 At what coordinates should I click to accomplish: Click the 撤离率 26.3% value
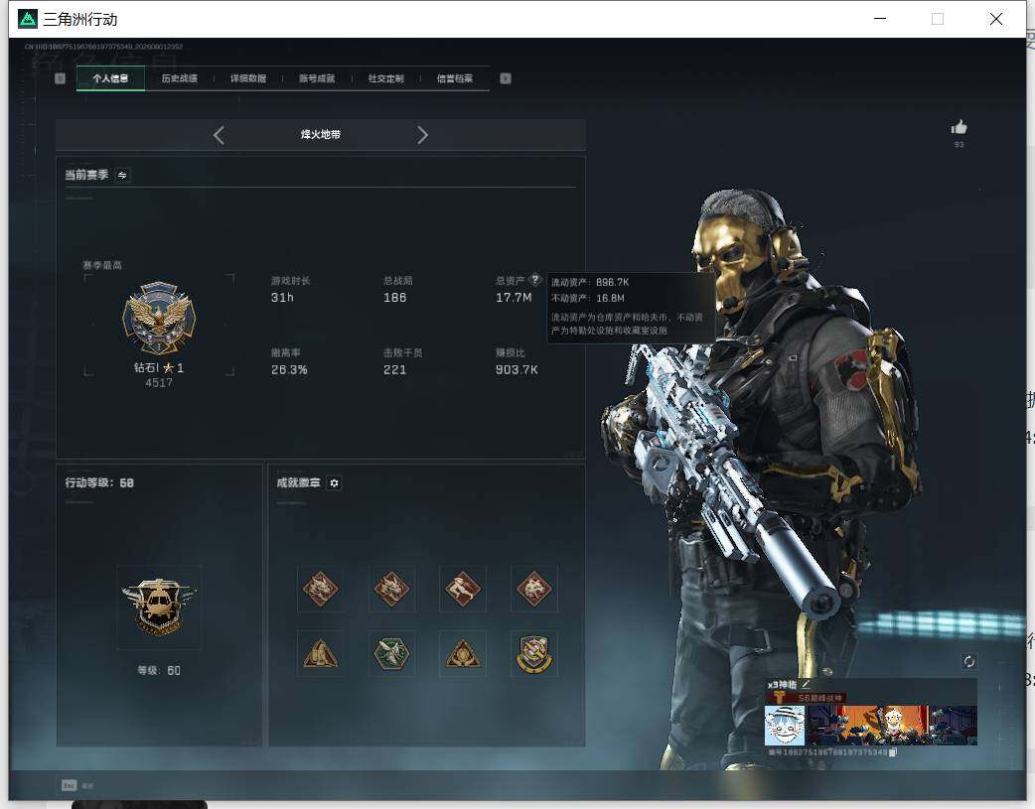click(x=289, y=369)
